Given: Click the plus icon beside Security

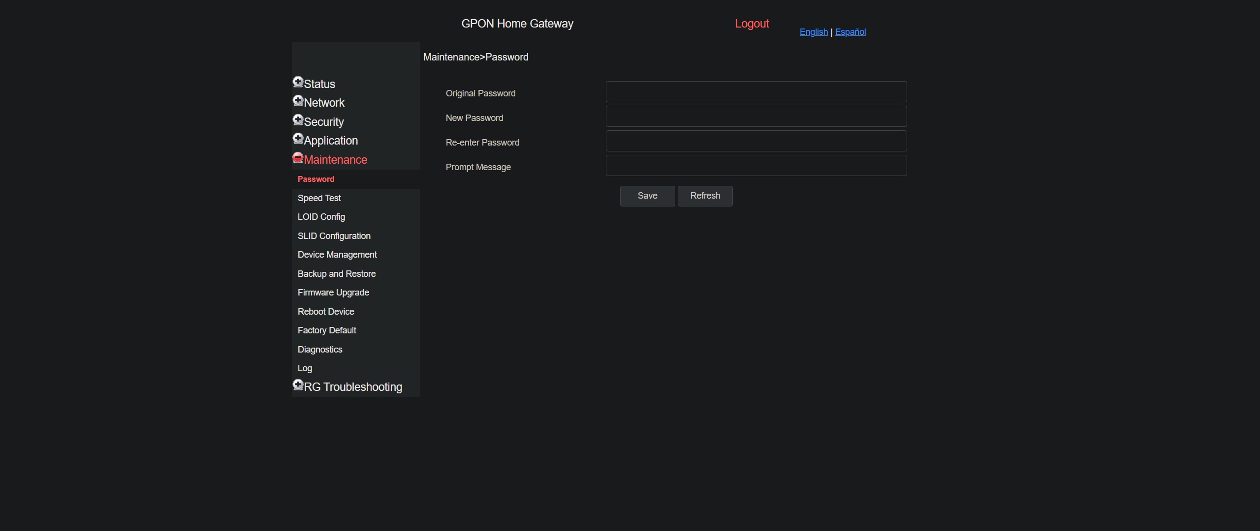Looking at the screenshot, I should [x=298, y=119].
